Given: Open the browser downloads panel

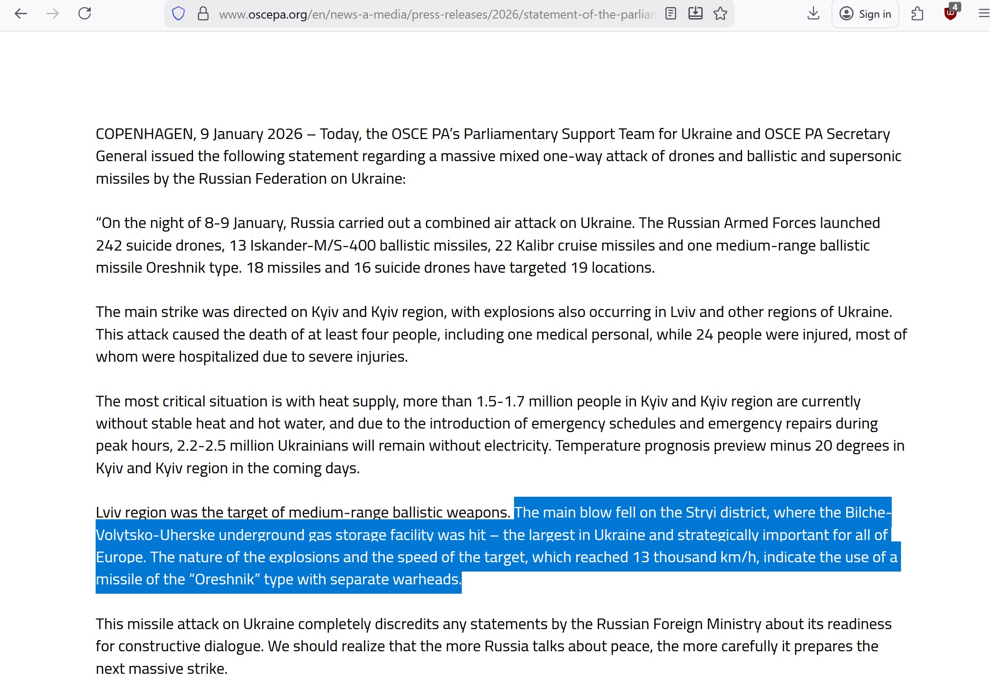Looking at the screenshot, I should [x=813, y=14].
